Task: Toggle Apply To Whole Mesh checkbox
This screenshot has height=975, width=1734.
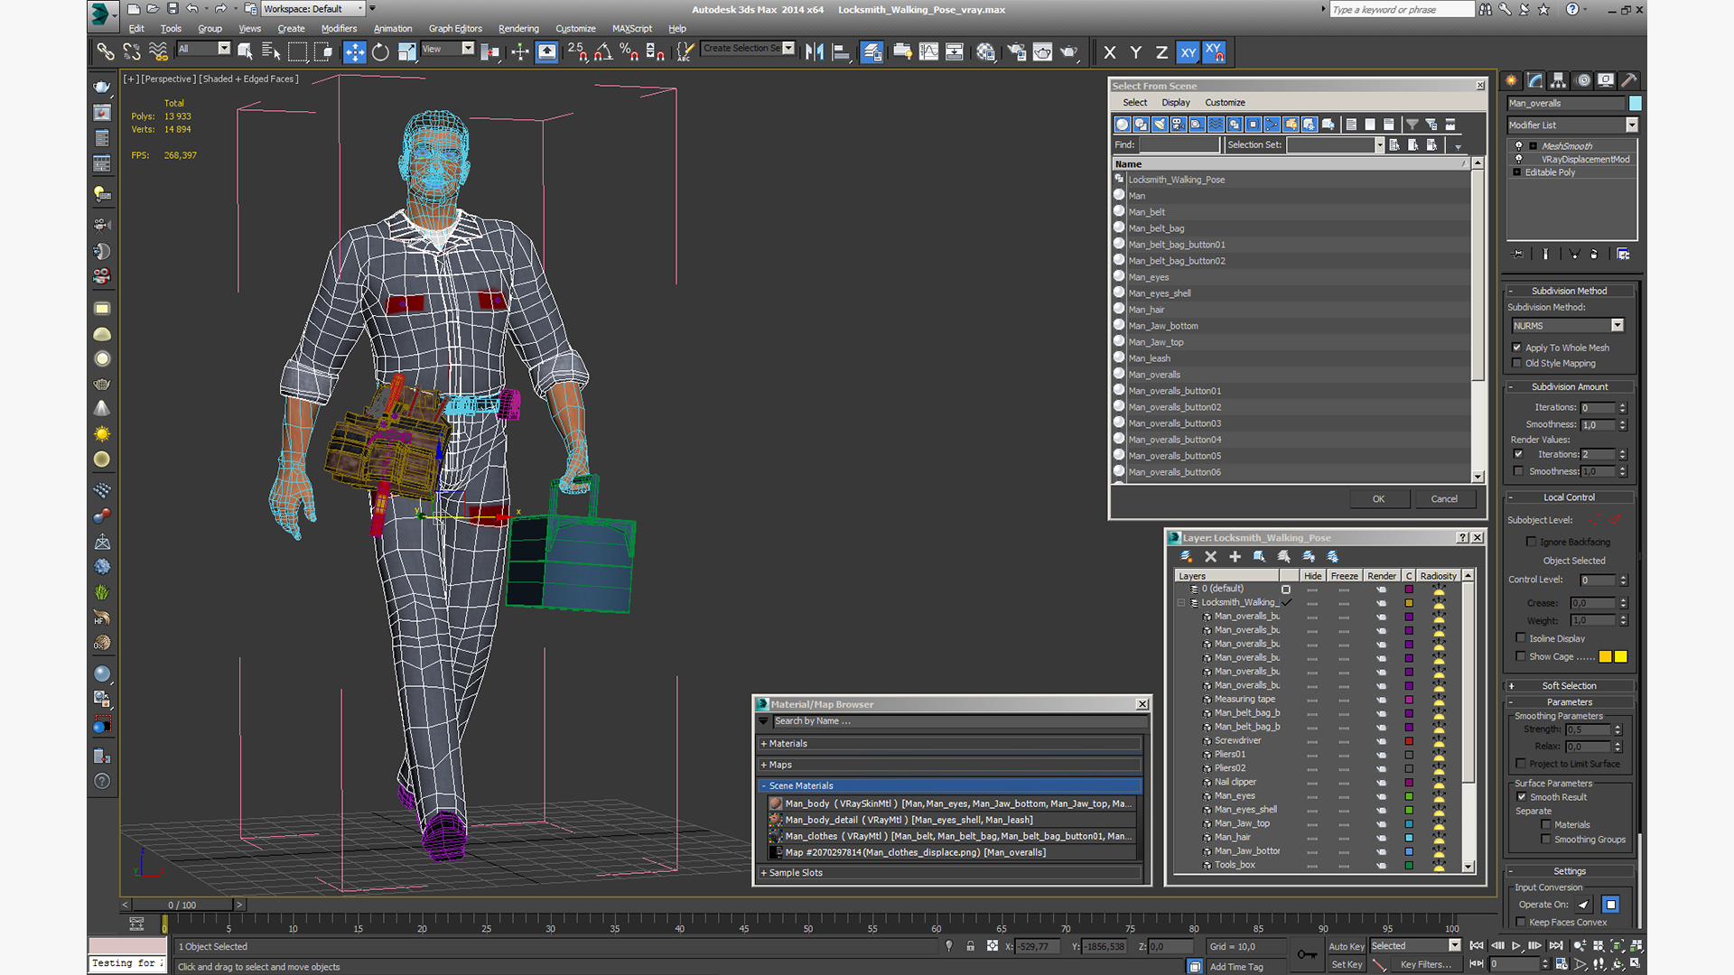Action: pos(1517,348)
